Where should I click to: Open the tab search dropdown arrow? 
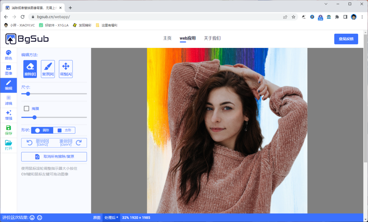(x=326, y=4)
